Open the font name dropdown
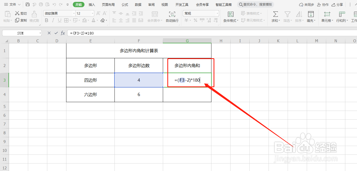The width and height of the screenshot is (357, 171). point(74,13)
